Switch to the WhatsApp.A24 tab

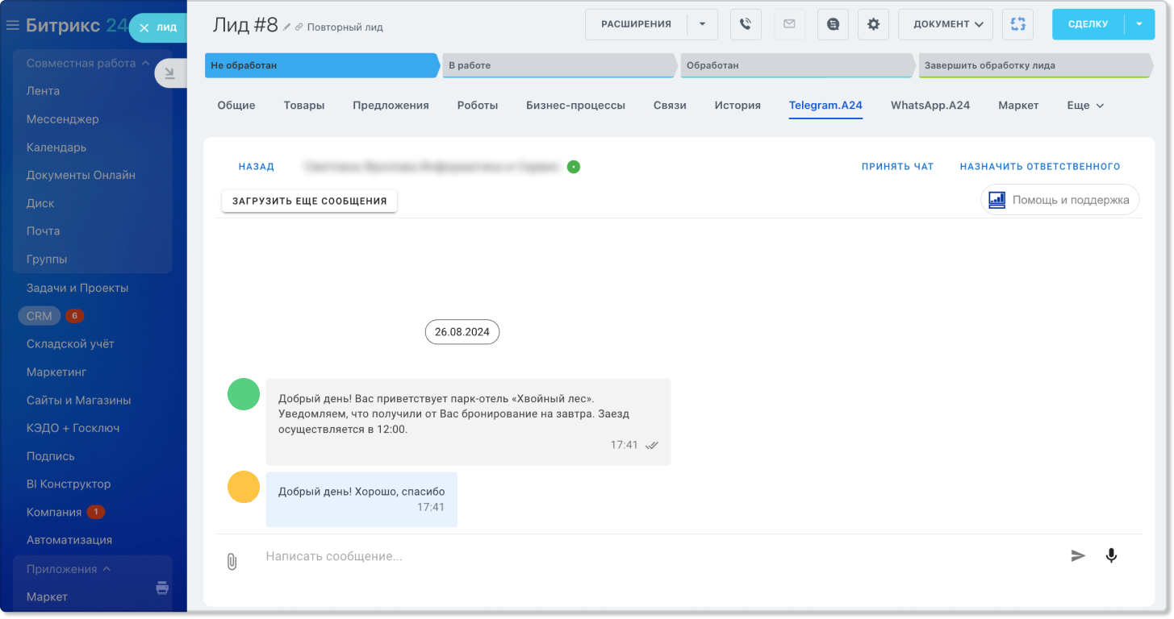tap(930, 106)
